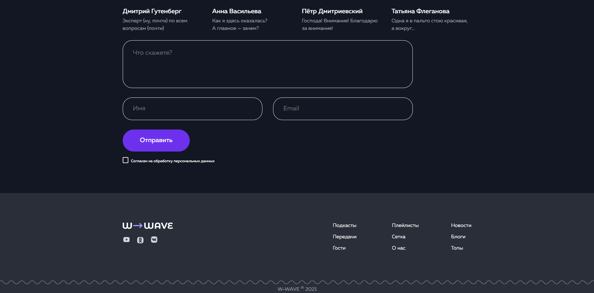Enable consent for personal data processing

(125, 160)
